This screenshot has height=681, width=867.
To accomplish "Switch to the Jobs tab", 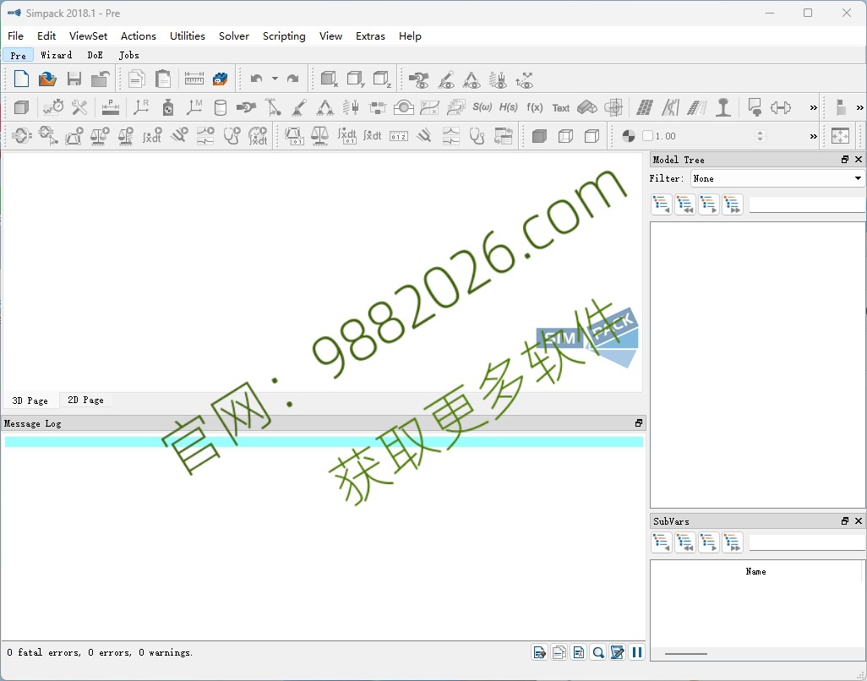I will click(128, 55).
